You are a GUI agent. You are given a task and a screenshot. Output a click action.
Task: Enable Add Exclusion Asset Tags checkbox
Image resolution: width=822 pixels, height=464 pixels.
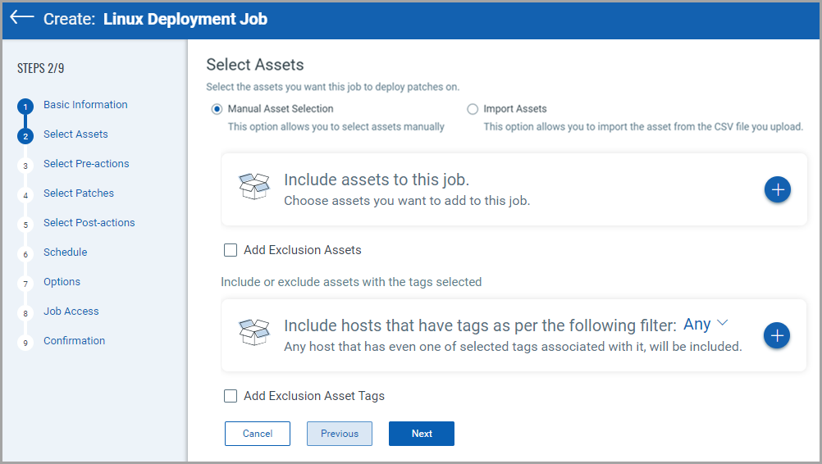click(x=231, y=396)
